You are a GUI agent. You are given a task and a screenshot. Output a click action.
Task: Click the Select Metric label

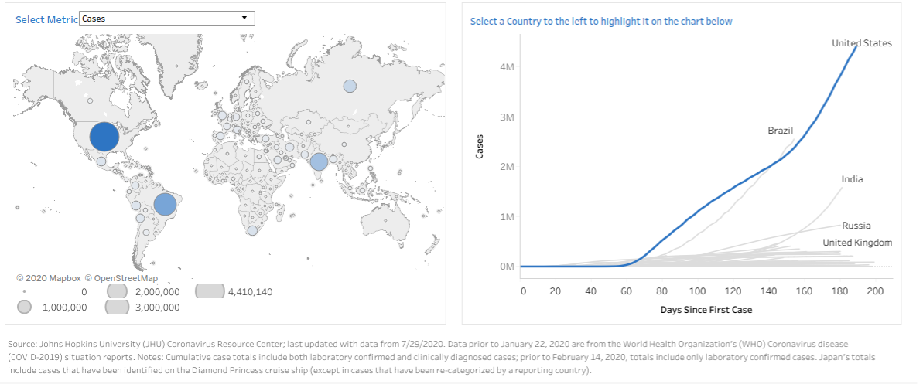46,19
